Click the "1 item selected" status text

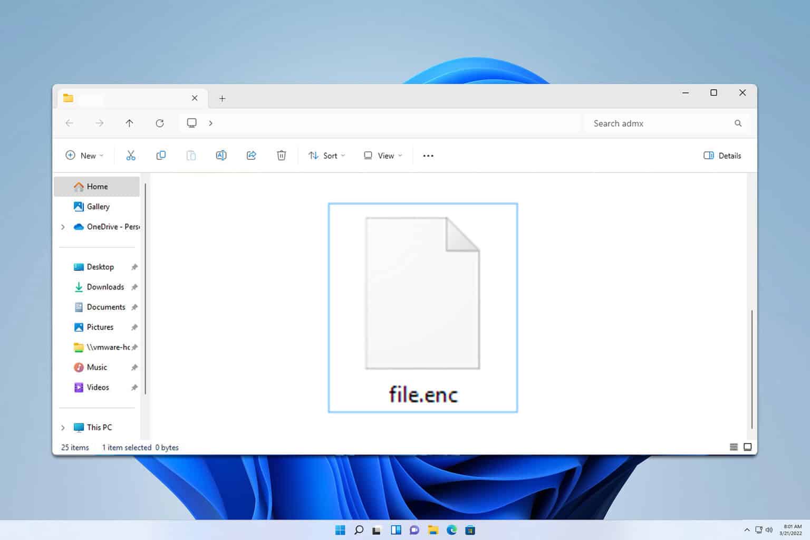pos(127,448)
